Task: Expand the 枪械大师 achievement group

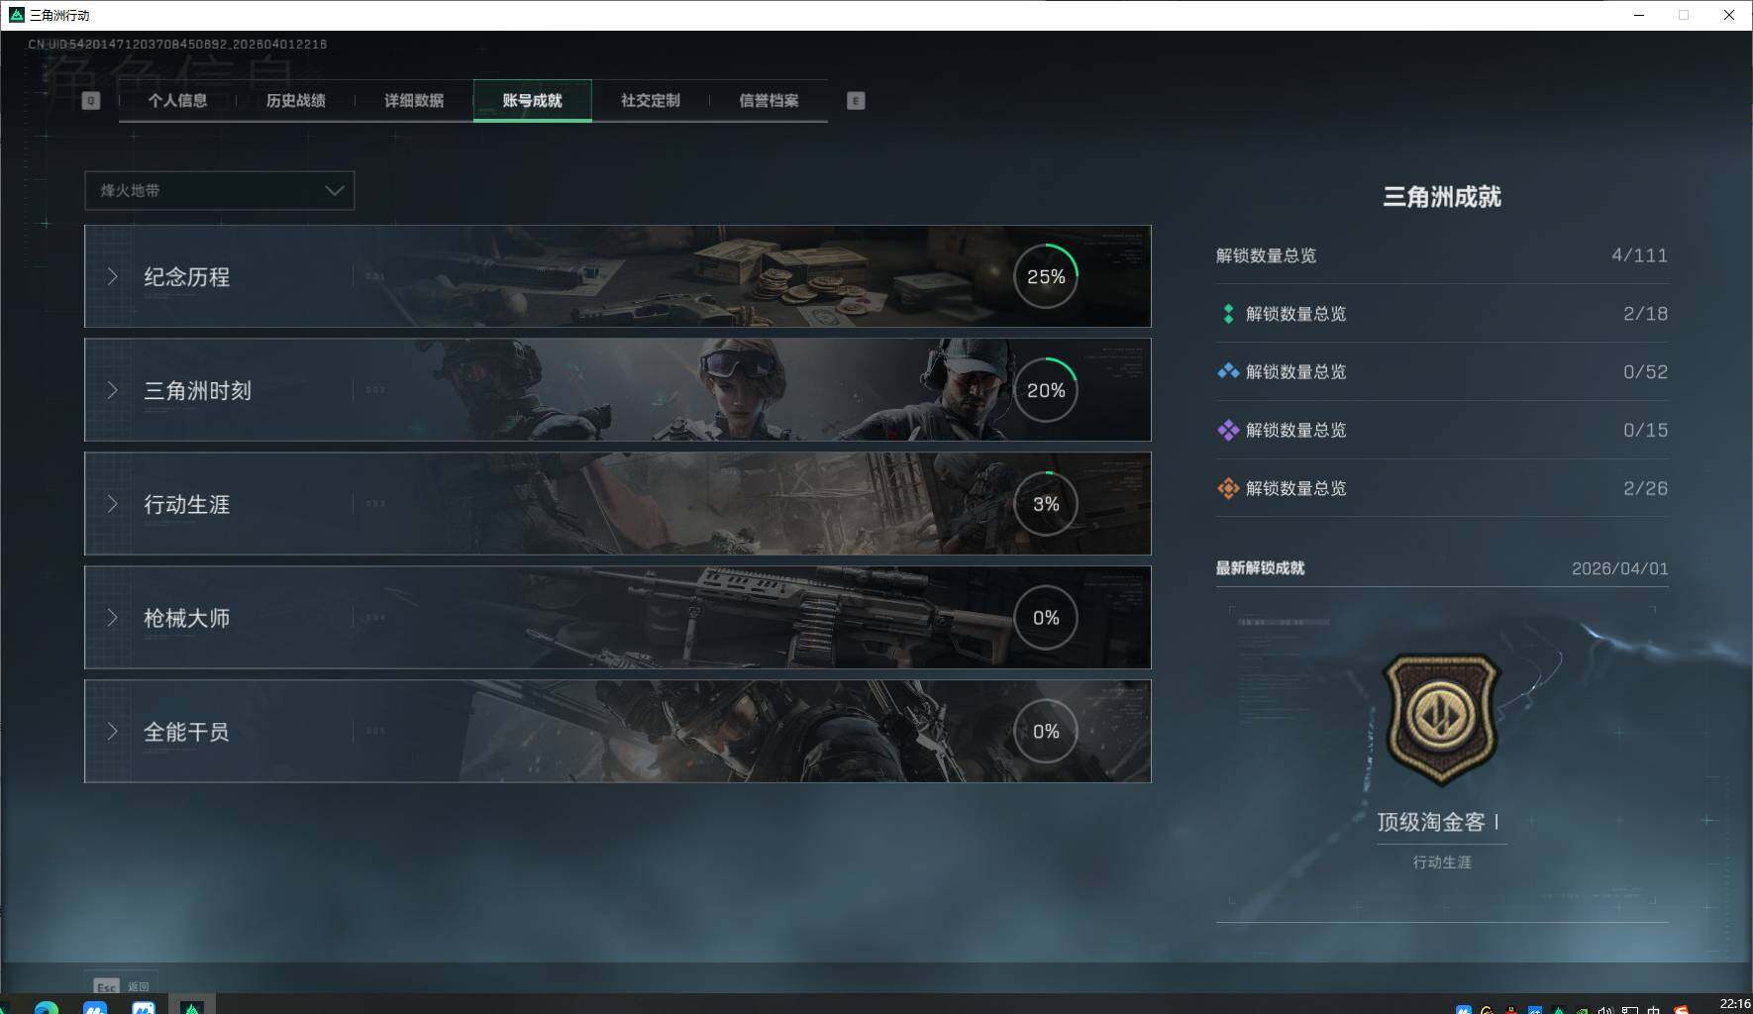Action: tap(112, 618)
